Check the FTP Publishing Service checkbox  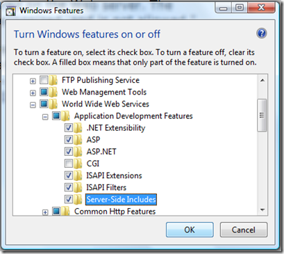(x=44, y=80)
